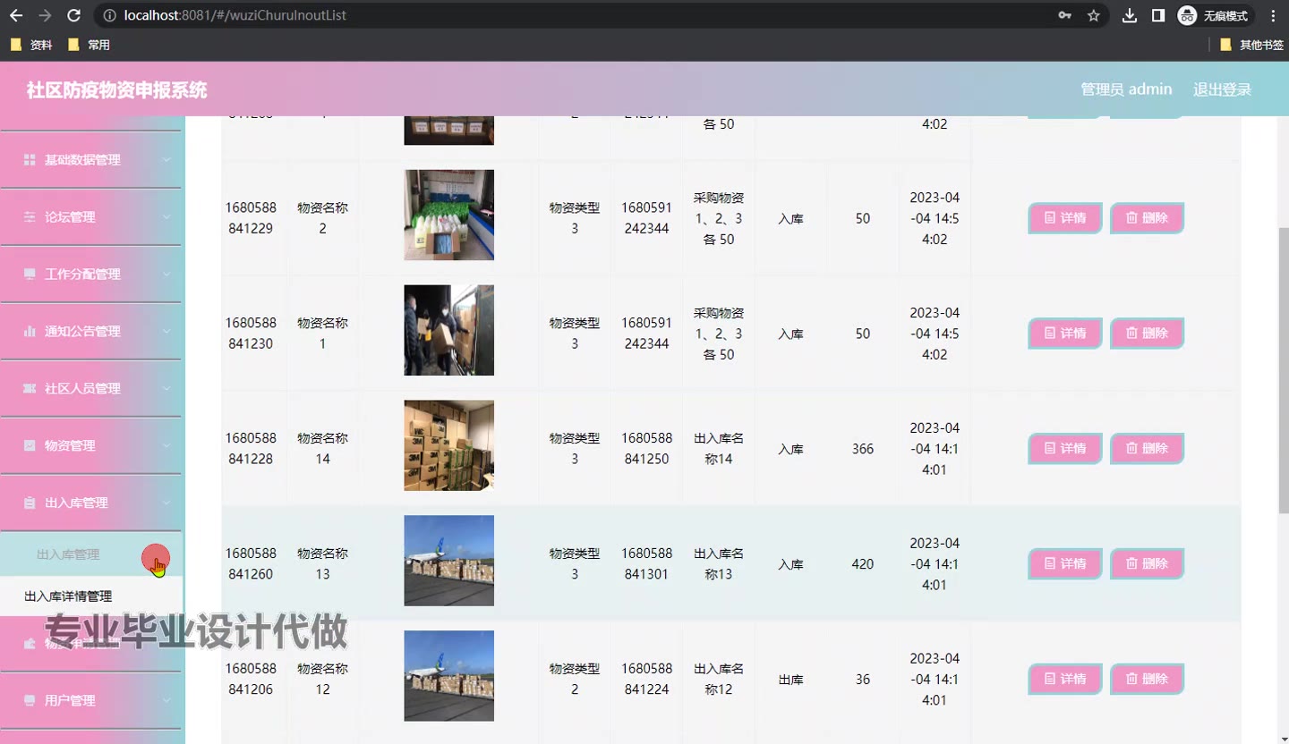Open Chrome's three-dot menu

(x=1273, y=15)
